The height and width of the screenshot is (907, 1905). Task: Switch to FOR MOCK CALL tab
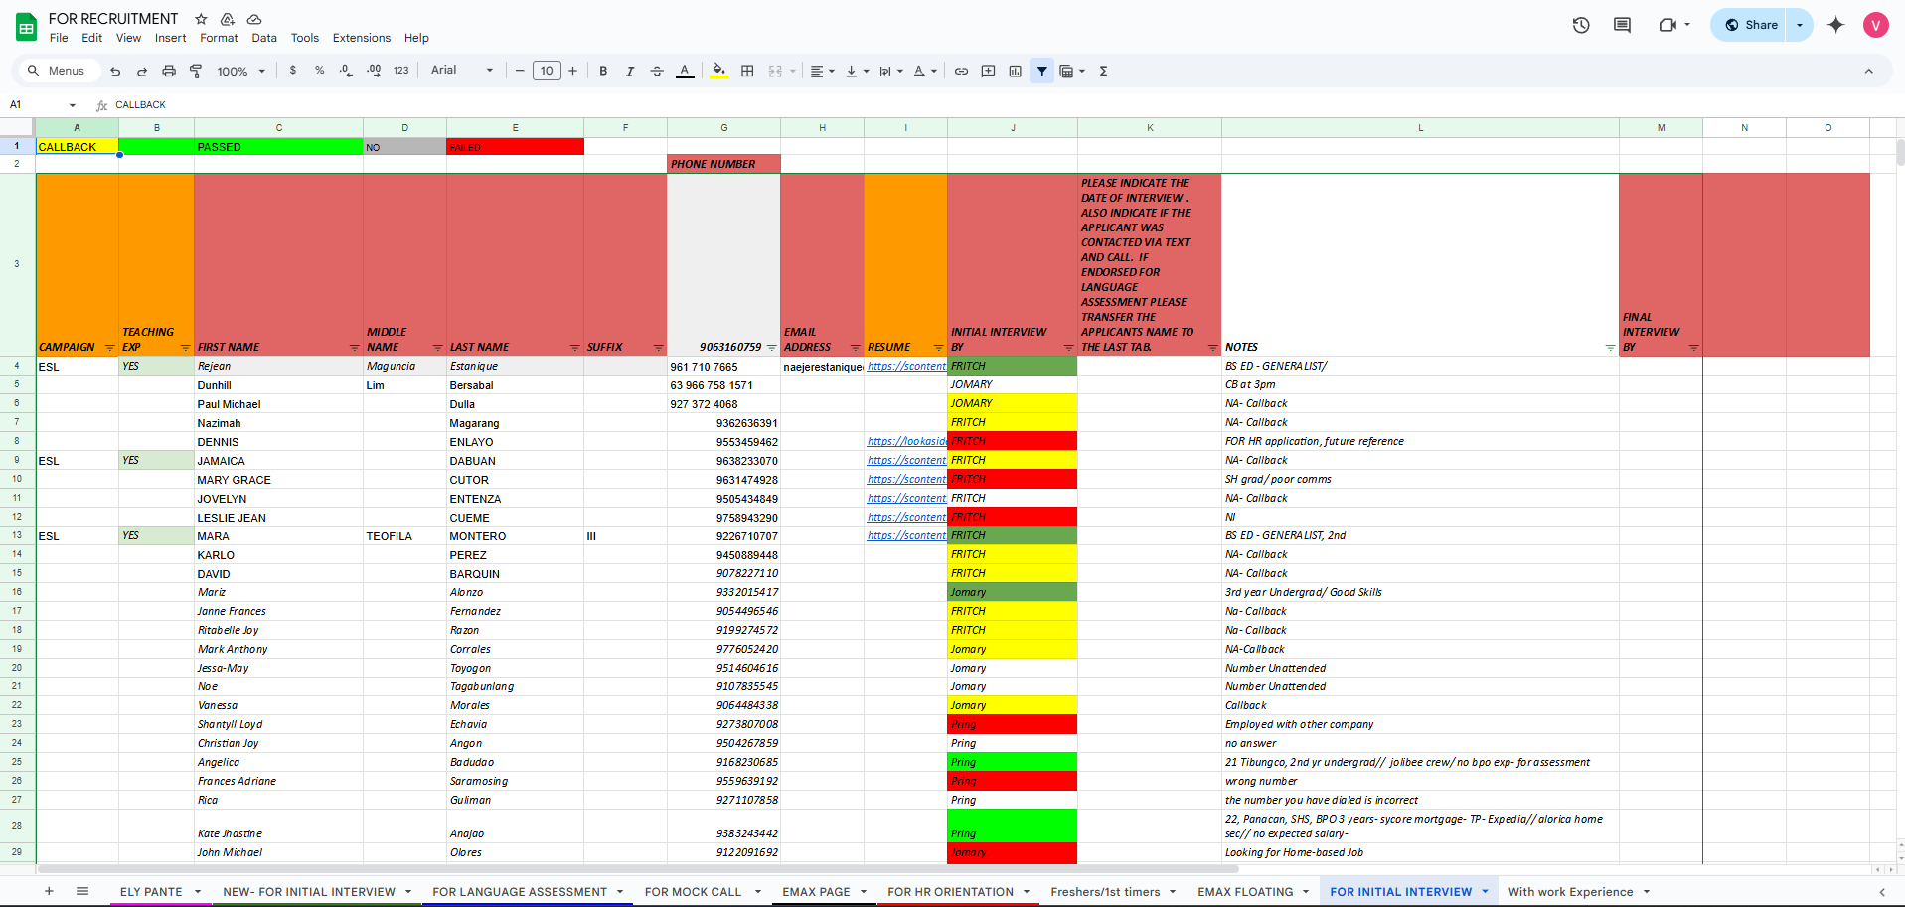pyautogui.click(x=693, y=892)
